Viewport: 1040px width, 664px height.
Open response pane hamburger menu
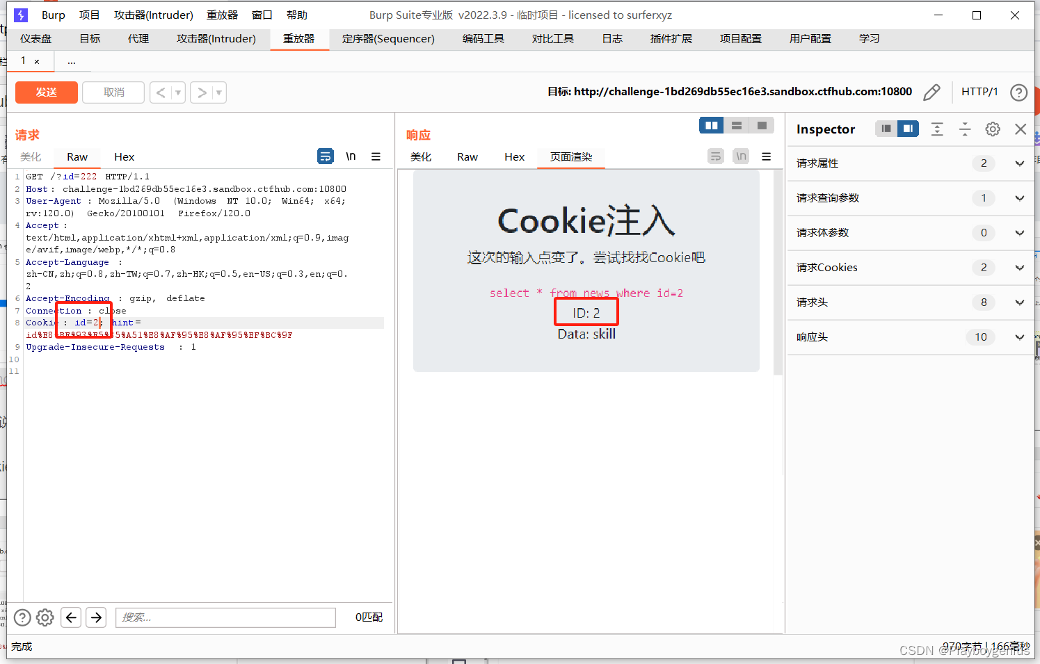766,156
